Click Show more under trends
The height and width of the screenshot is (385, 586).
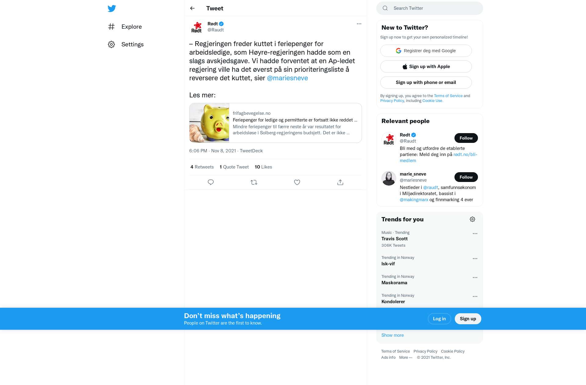[x=392, y=335]
